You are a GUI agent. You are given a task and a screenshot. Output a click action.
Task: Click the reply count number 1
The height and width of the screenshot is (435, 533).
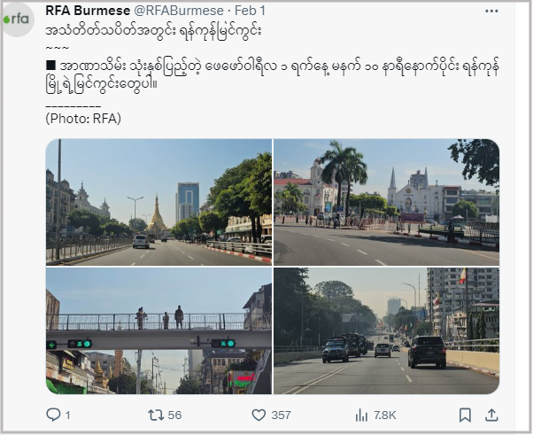point(67,416)
